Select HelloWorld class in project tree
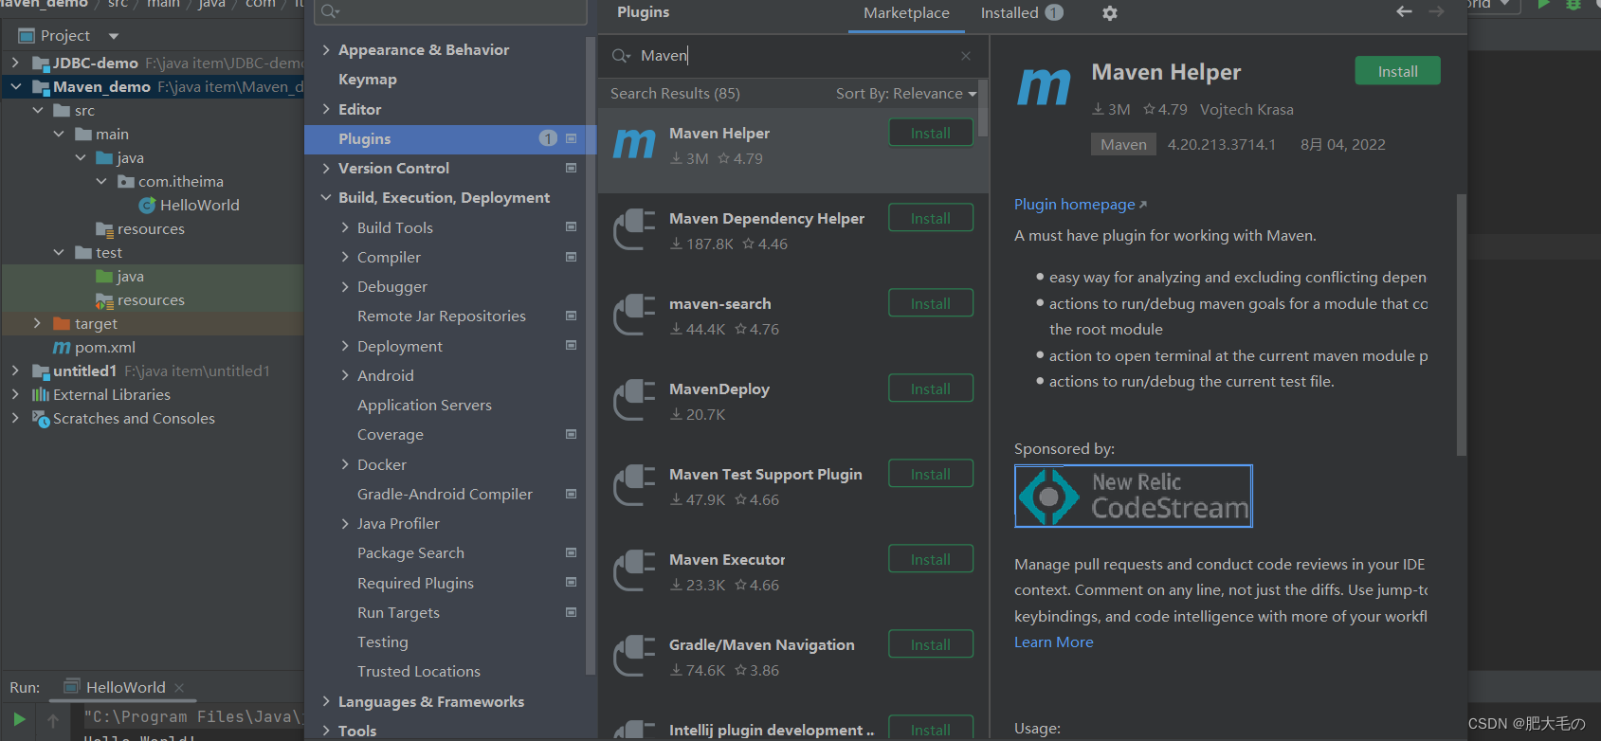 [199, 205]
